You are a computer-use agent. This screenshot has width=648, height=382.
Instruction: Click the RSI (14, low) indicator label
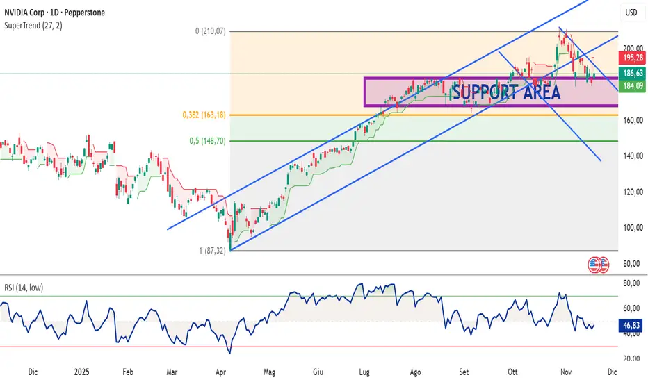24,288
